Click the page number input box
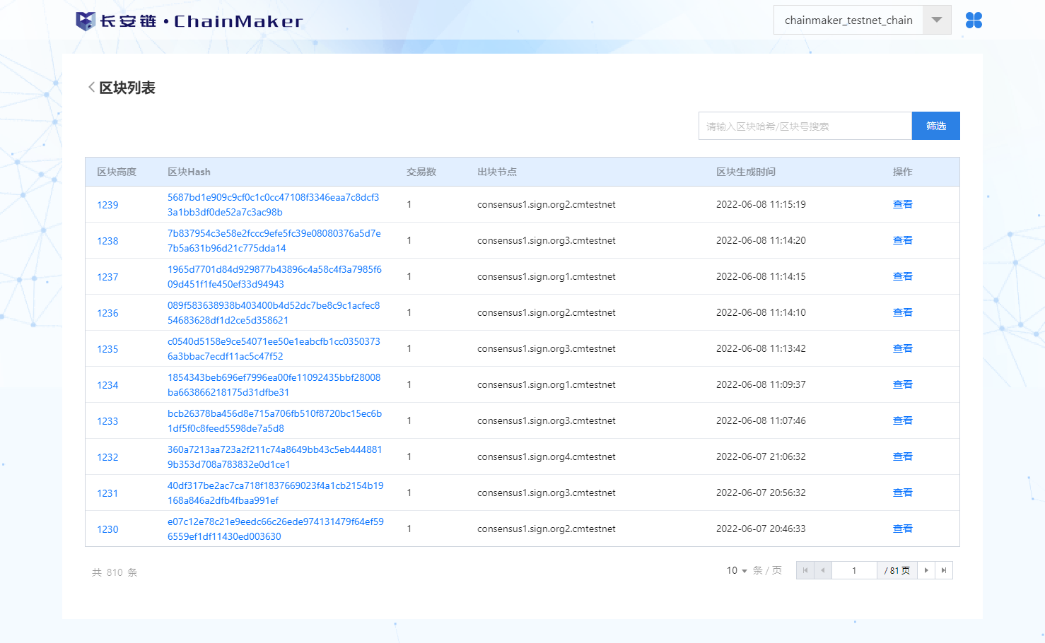 (854, 570)
